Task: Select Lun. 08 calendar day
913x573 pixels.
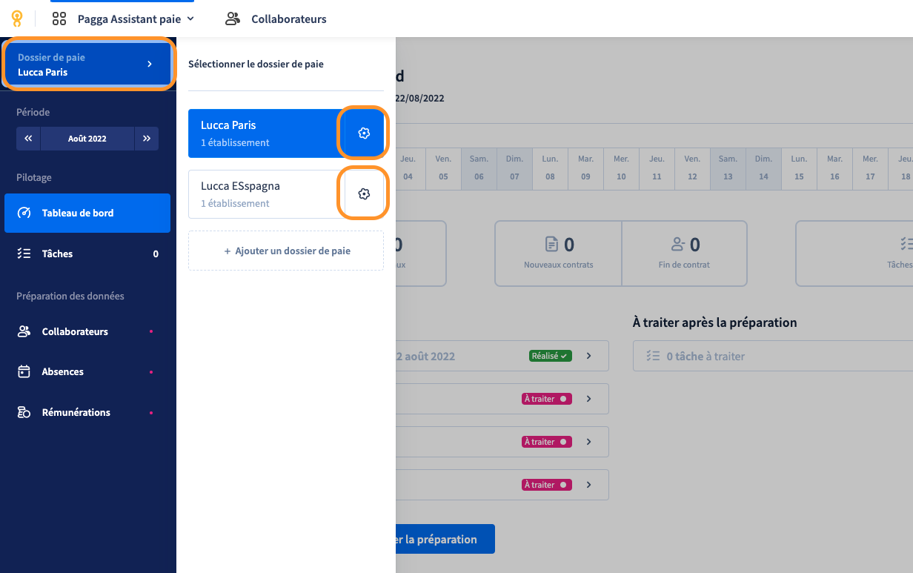Action: point(550,168)
